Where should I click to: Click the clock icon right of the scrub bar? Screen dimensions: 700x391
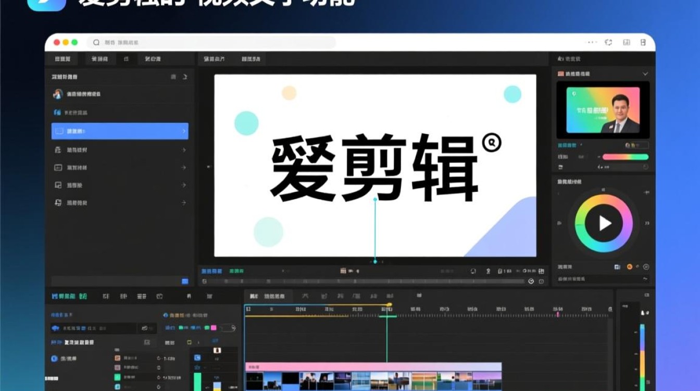tap(531, 281)
